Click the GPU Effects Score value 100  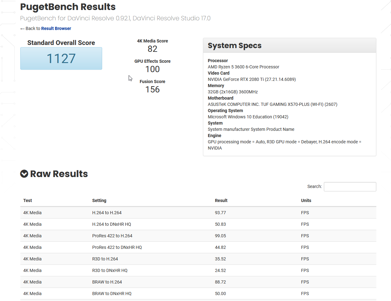(x=152, y=69)
